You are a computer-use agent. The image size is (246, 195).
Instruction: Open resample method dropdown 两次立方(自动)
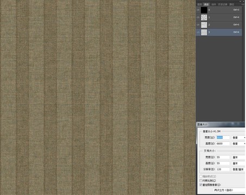coord(229,190)
